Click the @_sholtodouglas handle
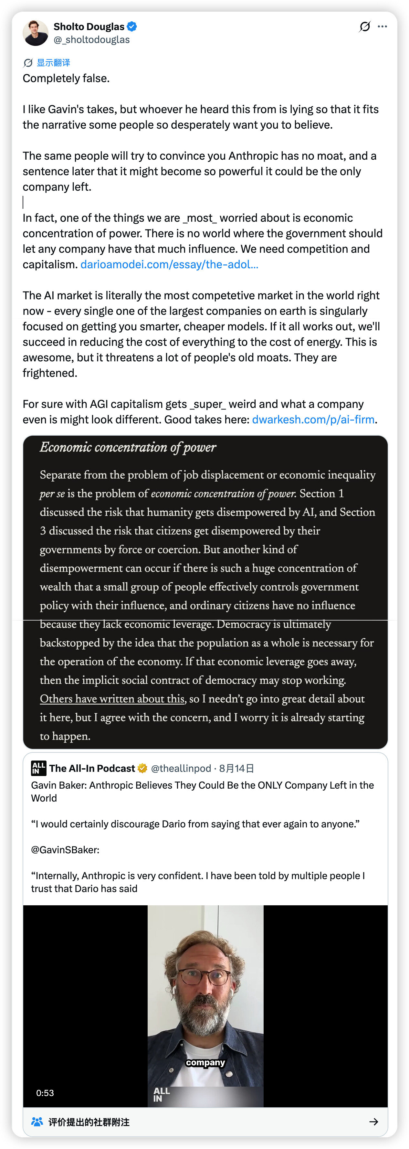Screen dimensions: 409x1149 click(91, 40)
